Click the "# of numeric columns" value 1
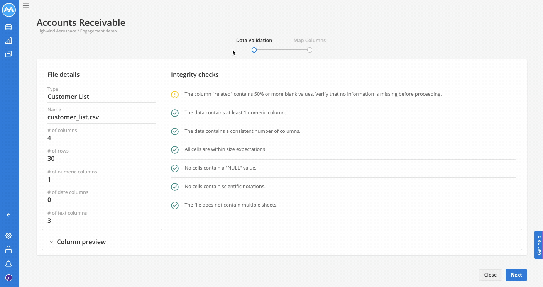Screen dimensions: 543x287 (49, 179)
